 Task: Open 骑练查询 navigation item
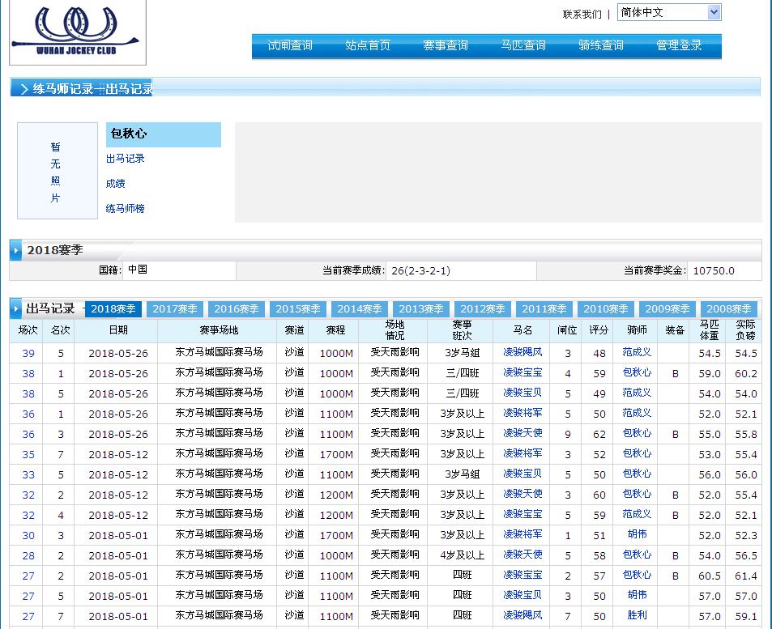pyautogui.click(x=601, y=45)
